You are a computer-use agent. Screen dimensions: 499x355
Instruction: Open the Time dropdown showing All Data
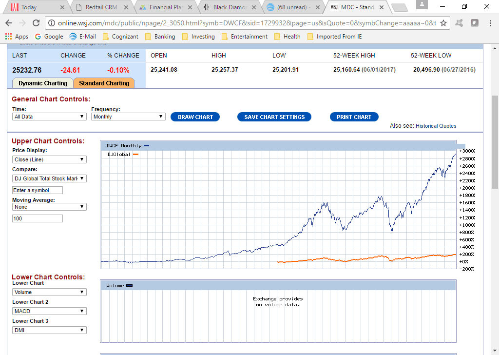point(49,117)
